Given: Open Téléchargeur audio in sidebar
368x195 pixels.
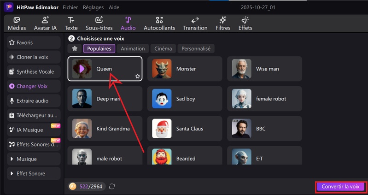Looking at the screenshot, I should coord(34,115).
